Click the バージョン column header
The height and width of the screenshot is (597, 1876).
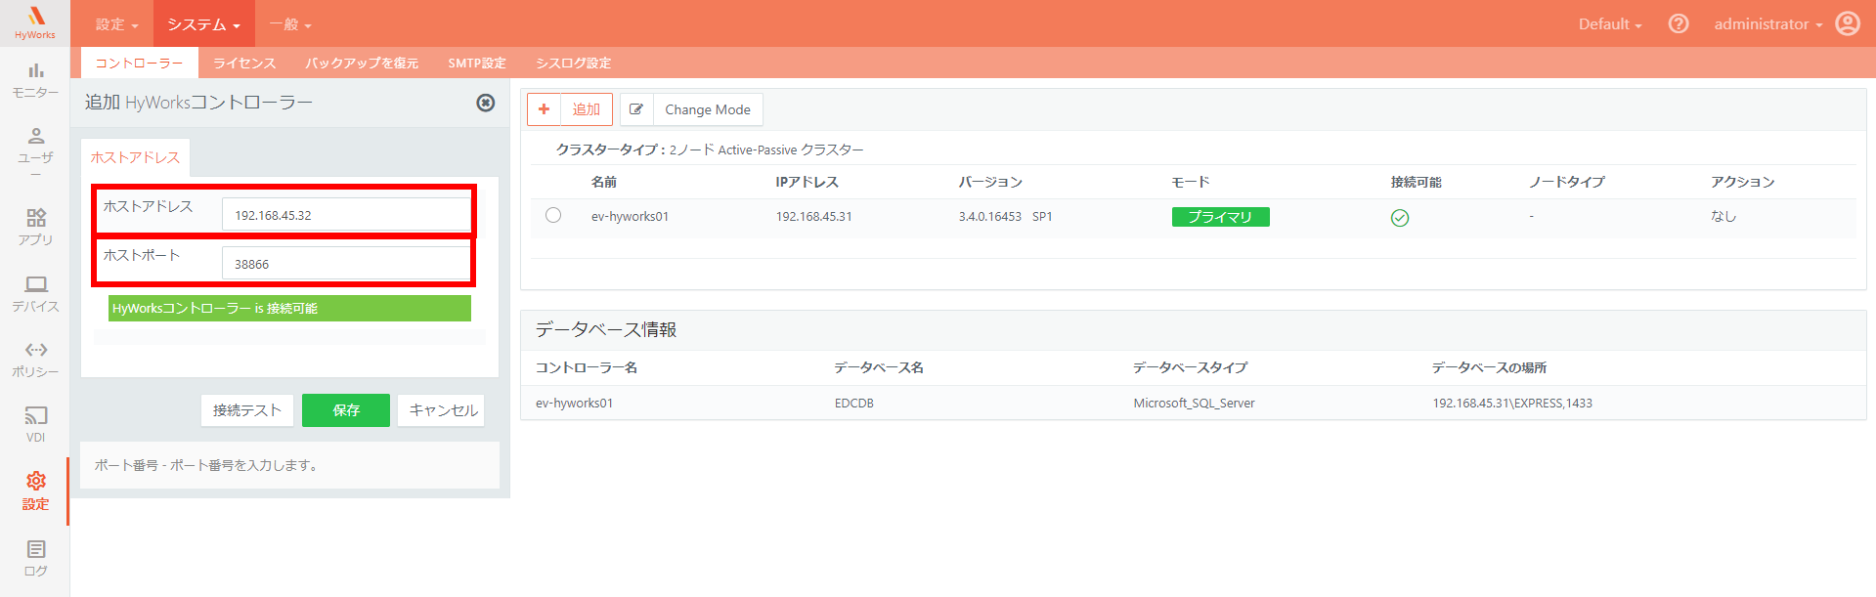(x=990, y=182)
